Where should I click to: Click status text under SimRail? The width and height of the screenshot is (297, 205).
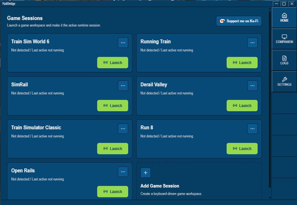tap(37, 93)
